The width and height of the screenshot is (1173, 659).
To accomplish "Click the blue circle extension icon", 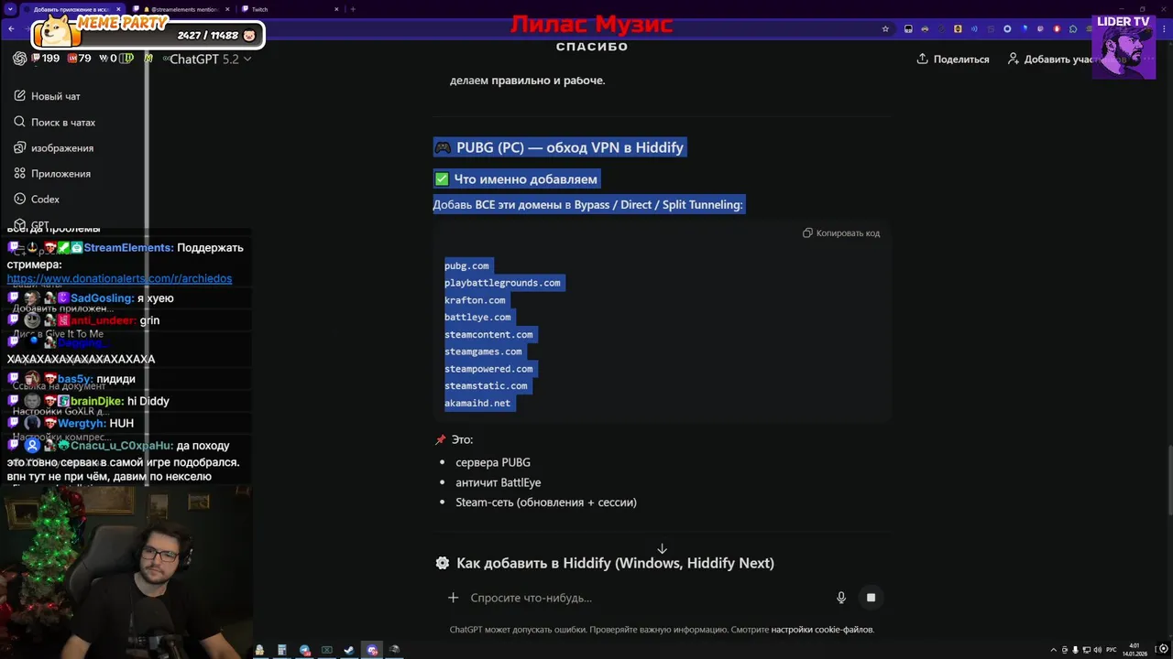I will tap(1007, 29).
